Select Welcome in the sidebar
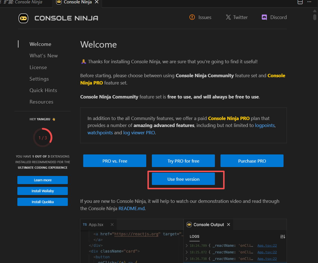Viewport: 318px width, 263px height. (x=40, y=44)
